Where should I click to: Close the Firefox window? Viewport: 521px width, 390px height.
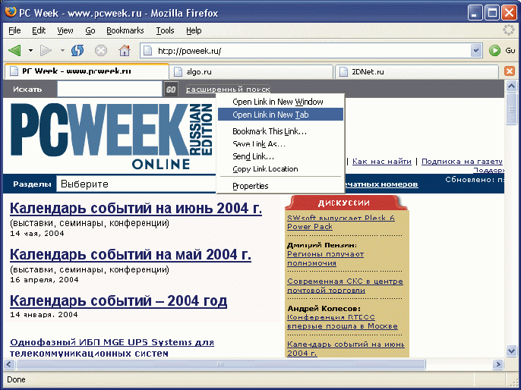pos(509,13)
